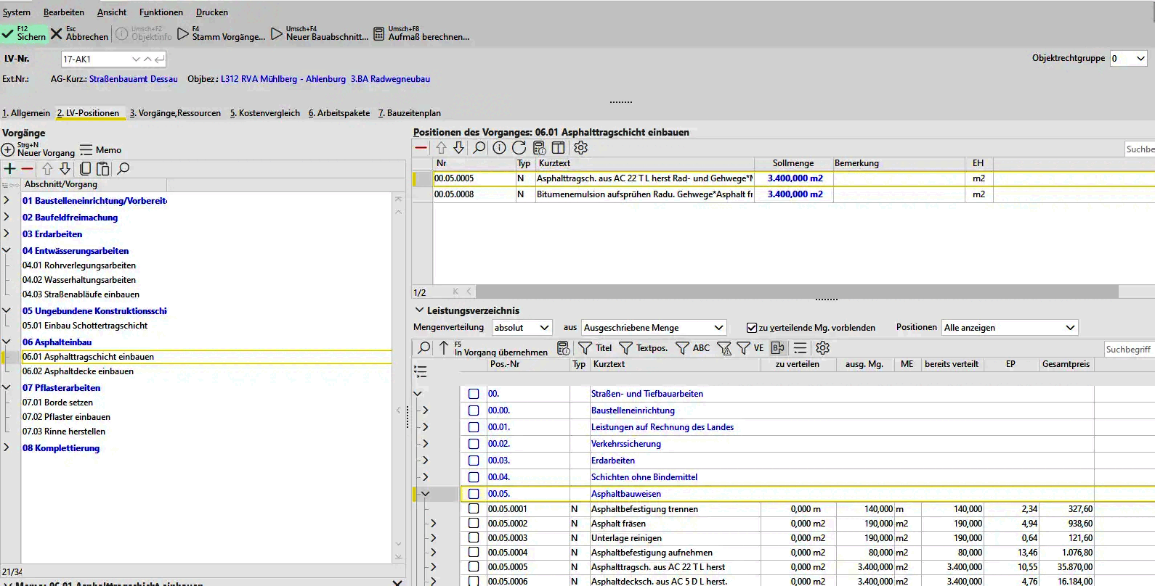Click the Sichern button
Viewport: 1155px width, 586px height.
pyautogui.click(x=24, y=33)
